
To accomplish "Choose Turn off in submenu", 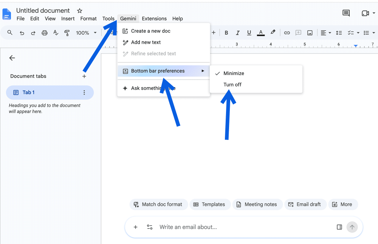I will pos(256,84).
